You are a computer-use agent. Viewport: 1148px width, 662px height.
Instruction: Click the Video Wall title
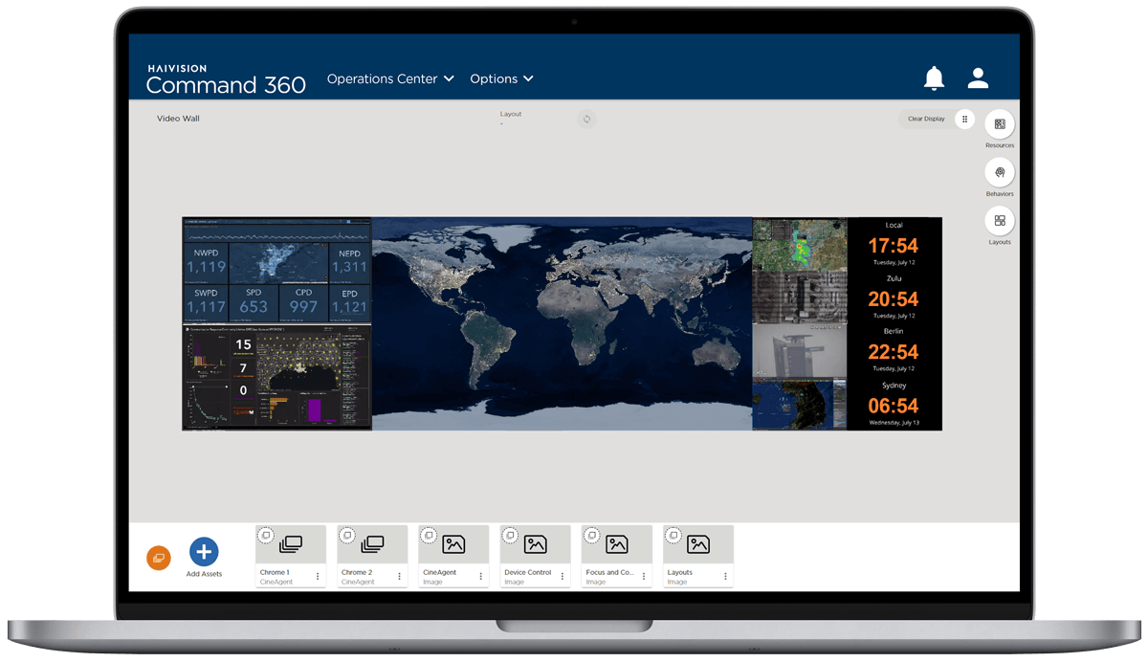pyautogui.click(x=178, y=119)
